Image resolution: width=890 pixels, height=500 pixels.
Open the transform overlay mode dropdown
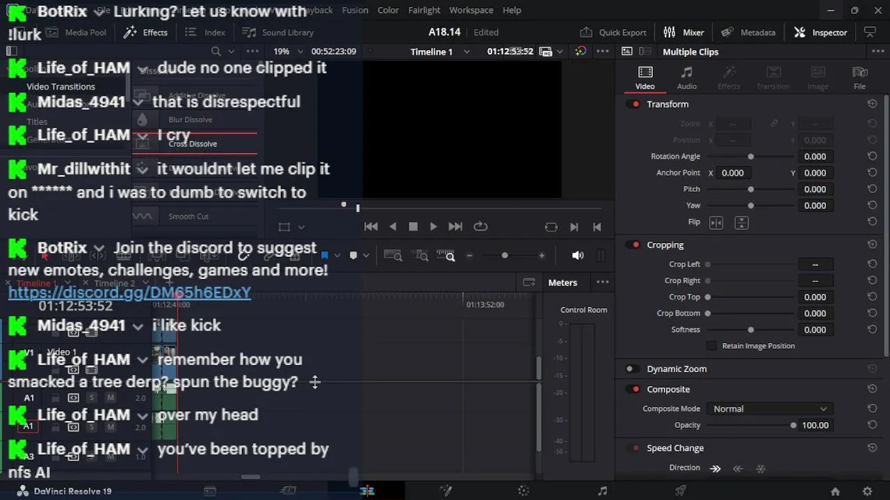[301, 227]
